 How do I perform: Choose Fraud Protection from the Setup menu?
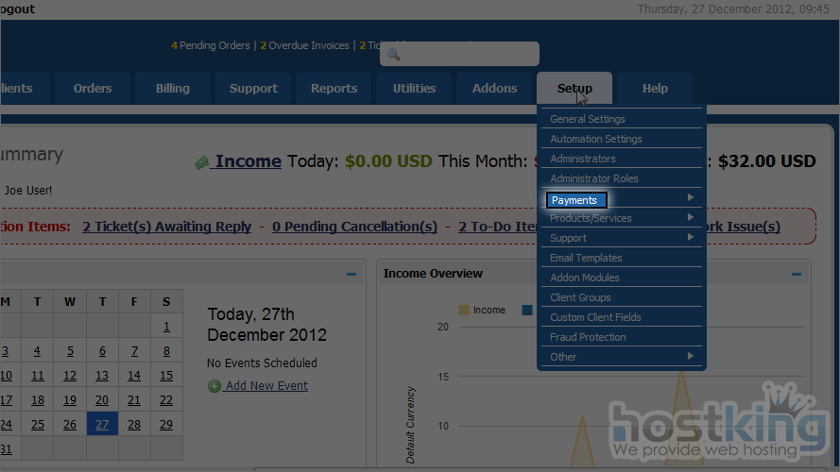click(588, 337)
